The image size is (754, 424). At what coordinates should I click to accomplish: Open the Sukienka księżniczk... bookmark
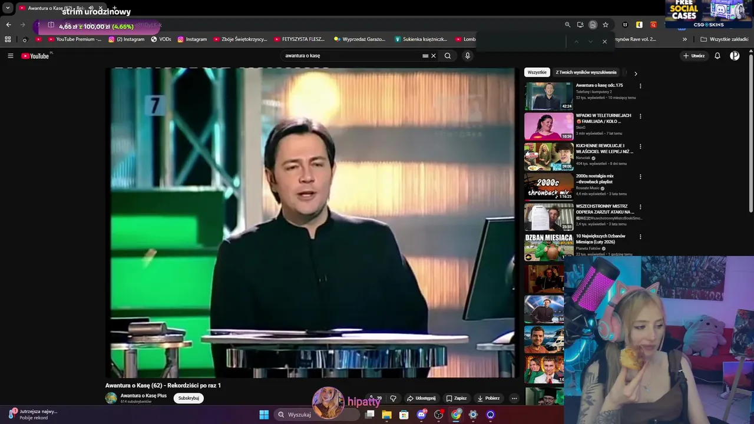421,39
